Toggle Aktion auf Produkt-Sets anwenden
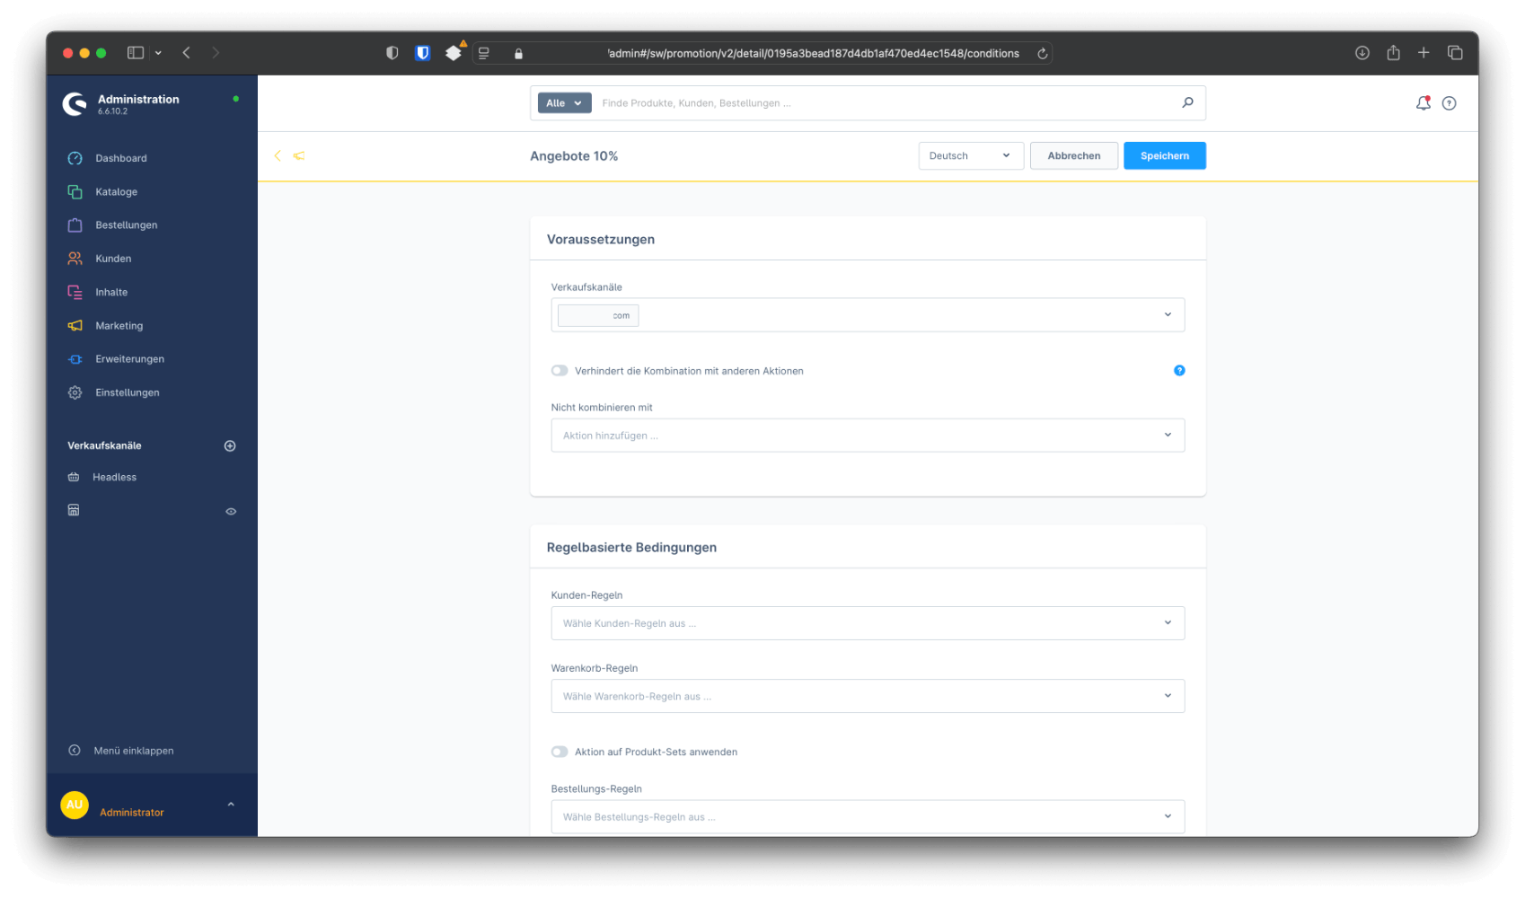Screen dimensions: 1525x898 [x=560, y=752]
